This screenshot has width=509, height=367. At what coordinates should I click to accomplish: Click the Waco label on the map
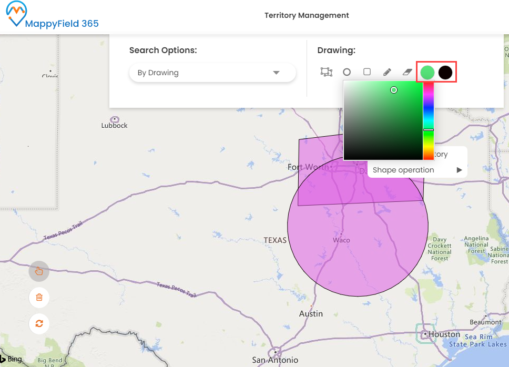[x=341, y=240]
